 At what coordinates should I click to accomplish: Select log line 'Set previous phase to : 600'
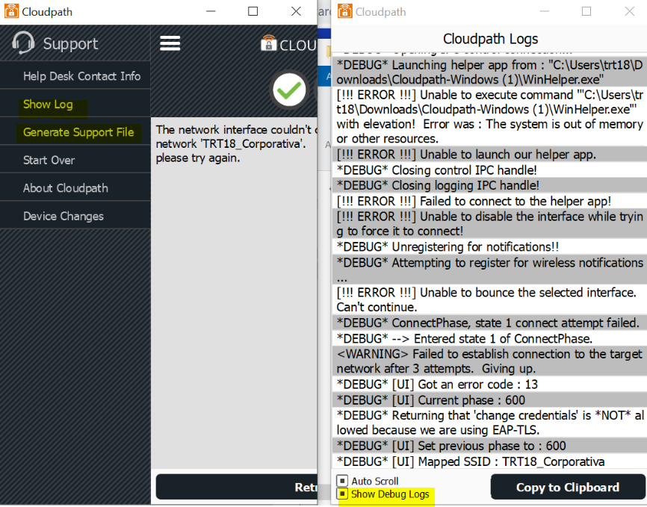coord(489,446)
